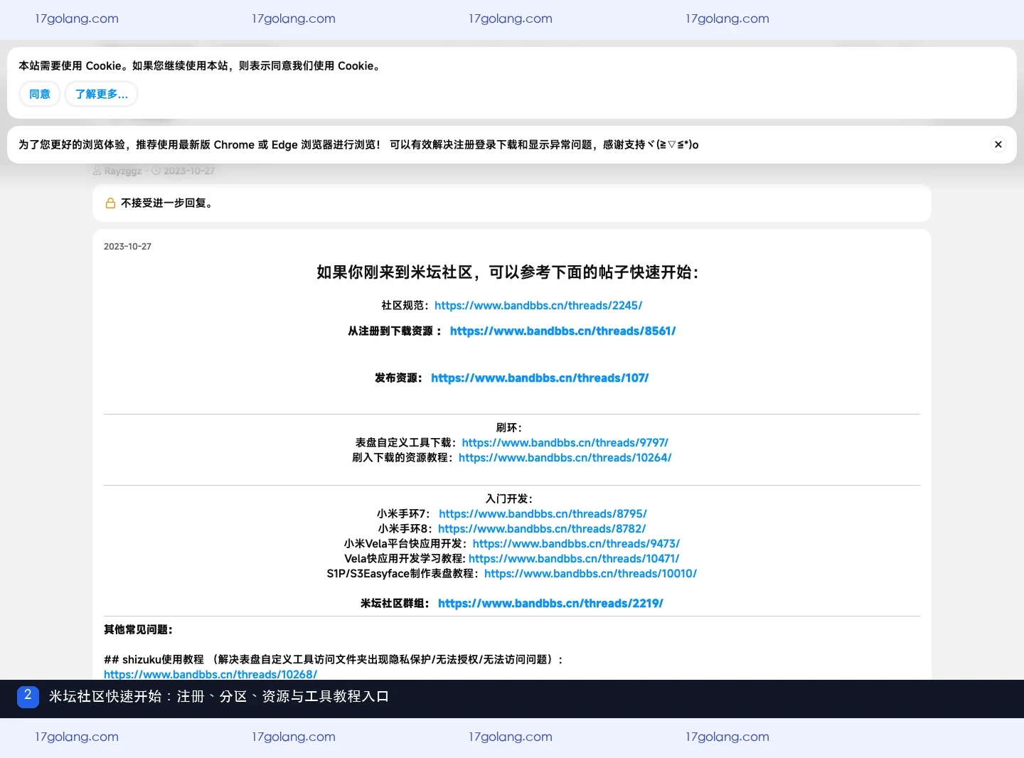Screen dimensions: 1024x758
Task: Click the 其他常见问题 heading text
Action: click(138, 630)
